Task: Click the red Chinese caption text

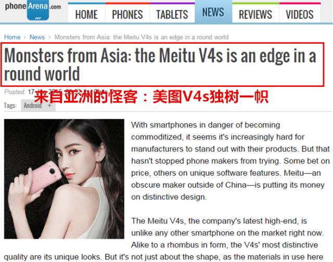Action: pyautogui.click(x=151, y=97)
